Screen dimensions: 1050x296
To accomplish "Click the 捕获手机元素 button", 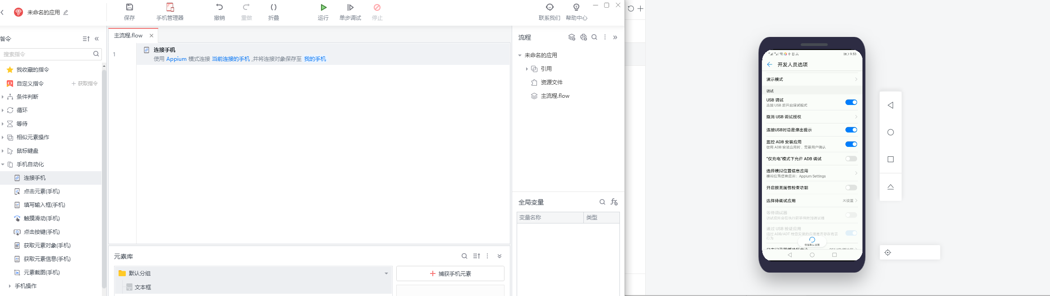I will (x=450, y=273).
